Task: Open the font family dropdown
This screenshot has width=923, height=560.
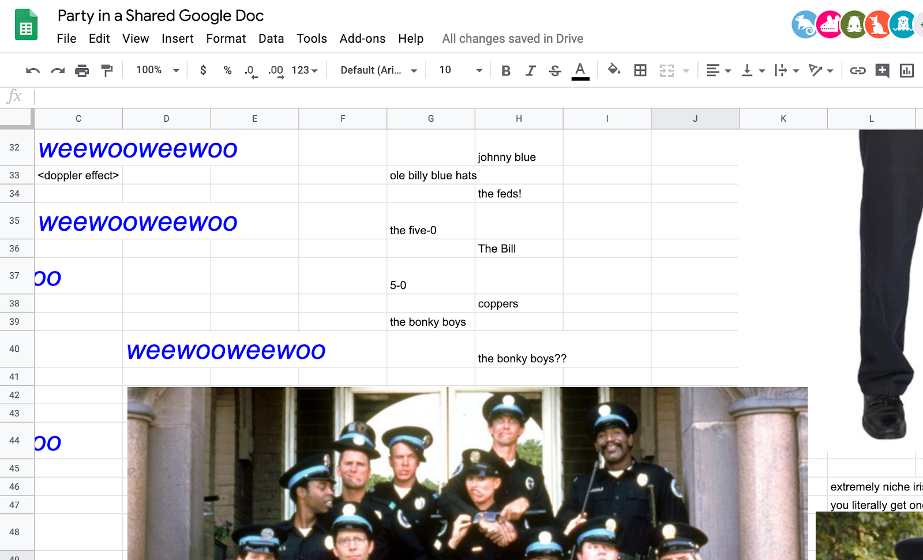Action: click(x=378, y=70)
